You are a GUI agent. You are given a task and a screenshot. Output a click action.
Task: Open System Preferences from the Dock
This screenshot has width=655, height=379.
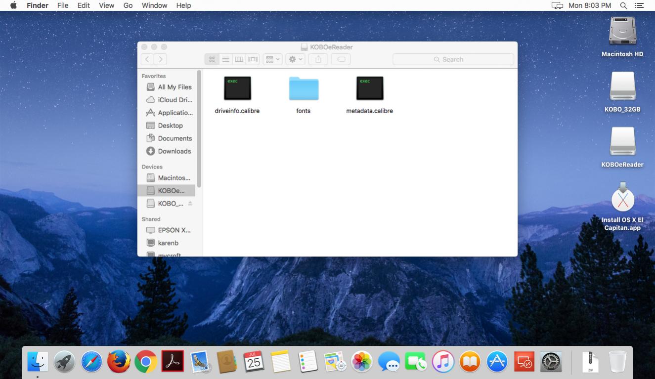551,362
